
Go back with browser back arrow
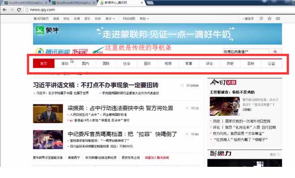4,9
